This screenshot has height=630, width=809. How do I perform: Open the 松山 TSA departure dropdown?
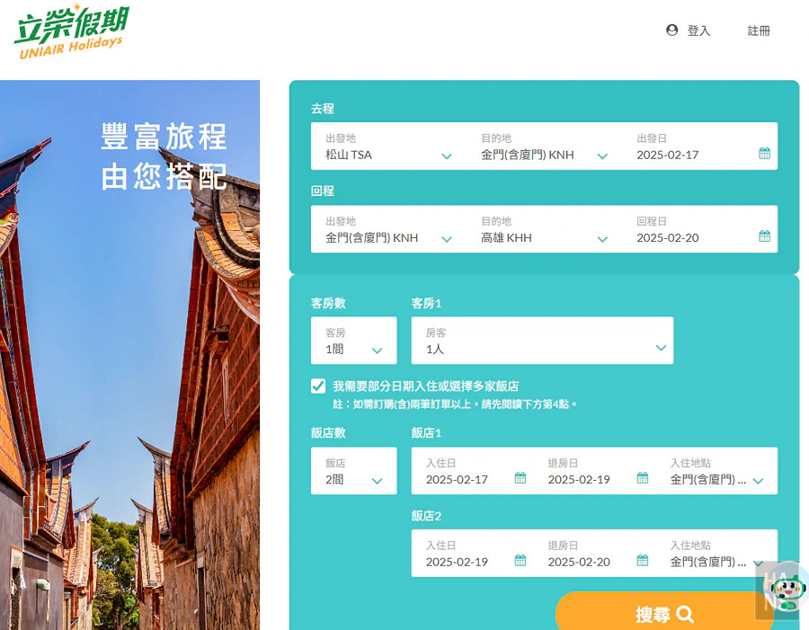coord(447,155)
